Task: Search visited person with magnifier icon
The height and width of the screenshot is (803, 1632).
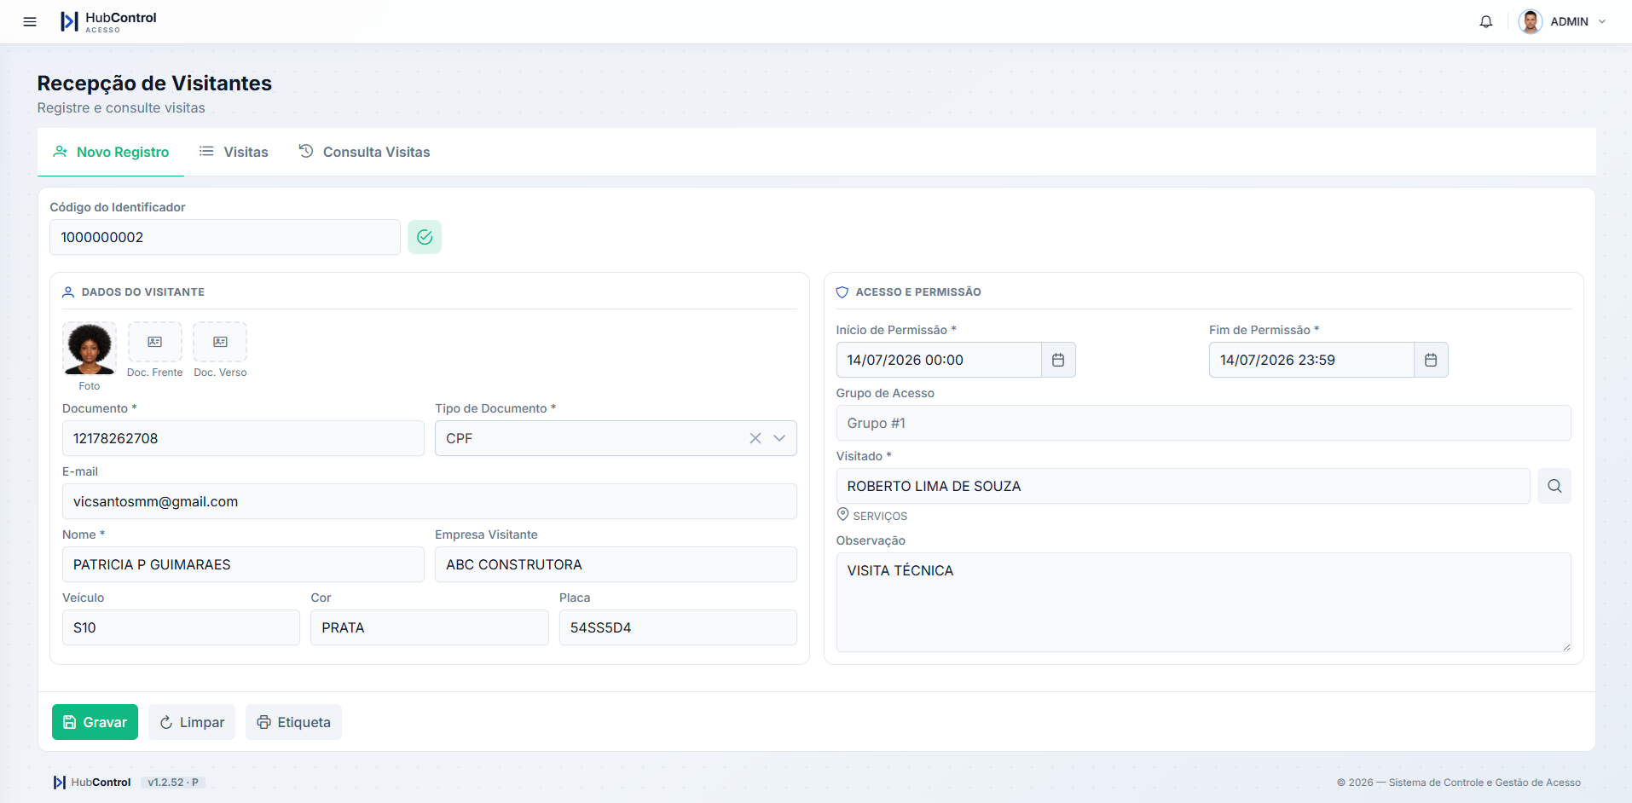Action: [1554, 486]
